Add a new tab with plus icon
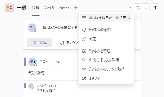Screen dimensions: 164x97 click(76, 8)
